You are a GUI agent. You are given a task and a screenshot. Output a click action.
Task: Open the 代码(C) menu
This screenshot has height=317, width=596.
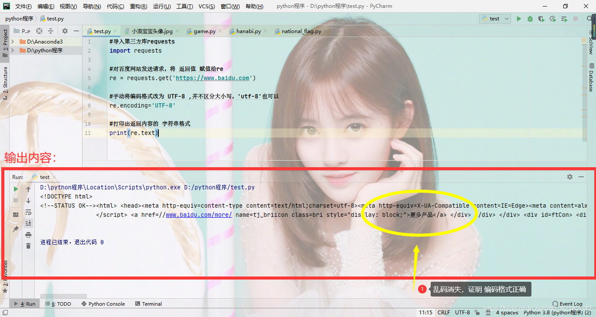pos(115,7)
